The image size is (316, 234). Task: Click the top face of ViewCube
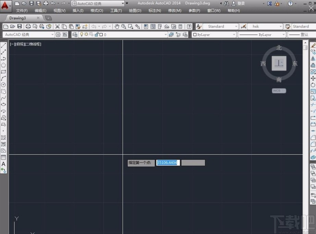click(279, 63)
